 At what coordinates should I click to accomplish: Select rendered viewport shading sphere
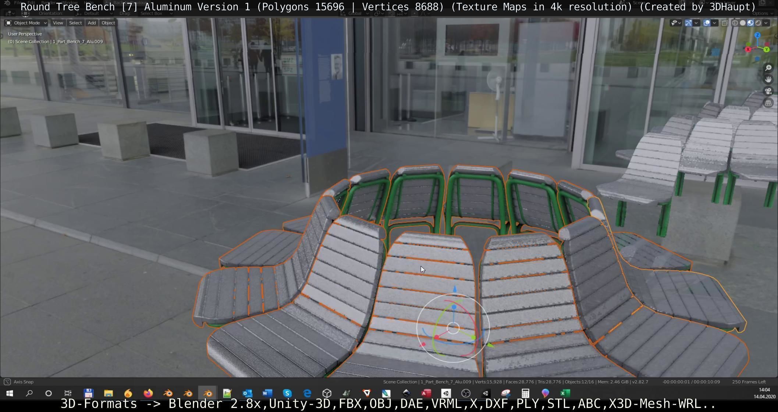click(758, 23)
